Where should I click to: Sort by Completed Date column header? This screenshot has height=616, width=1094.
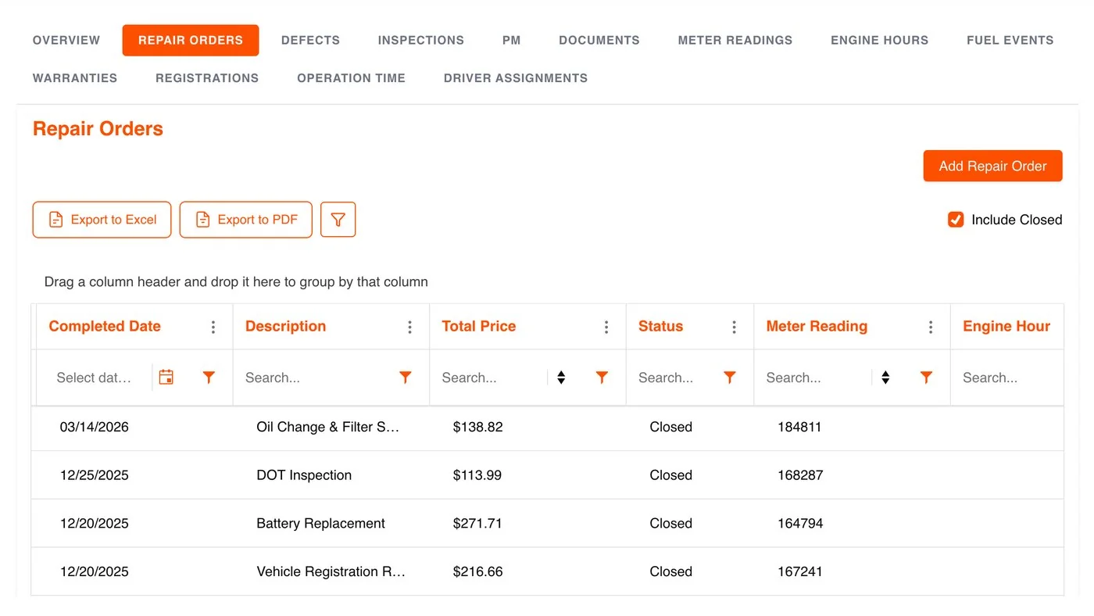coord(105,327)
